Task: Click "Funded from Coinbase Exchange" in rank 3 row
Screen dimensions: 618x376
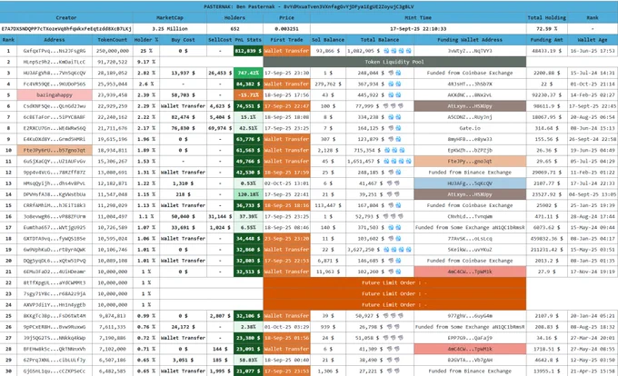Action: [470, 73]
